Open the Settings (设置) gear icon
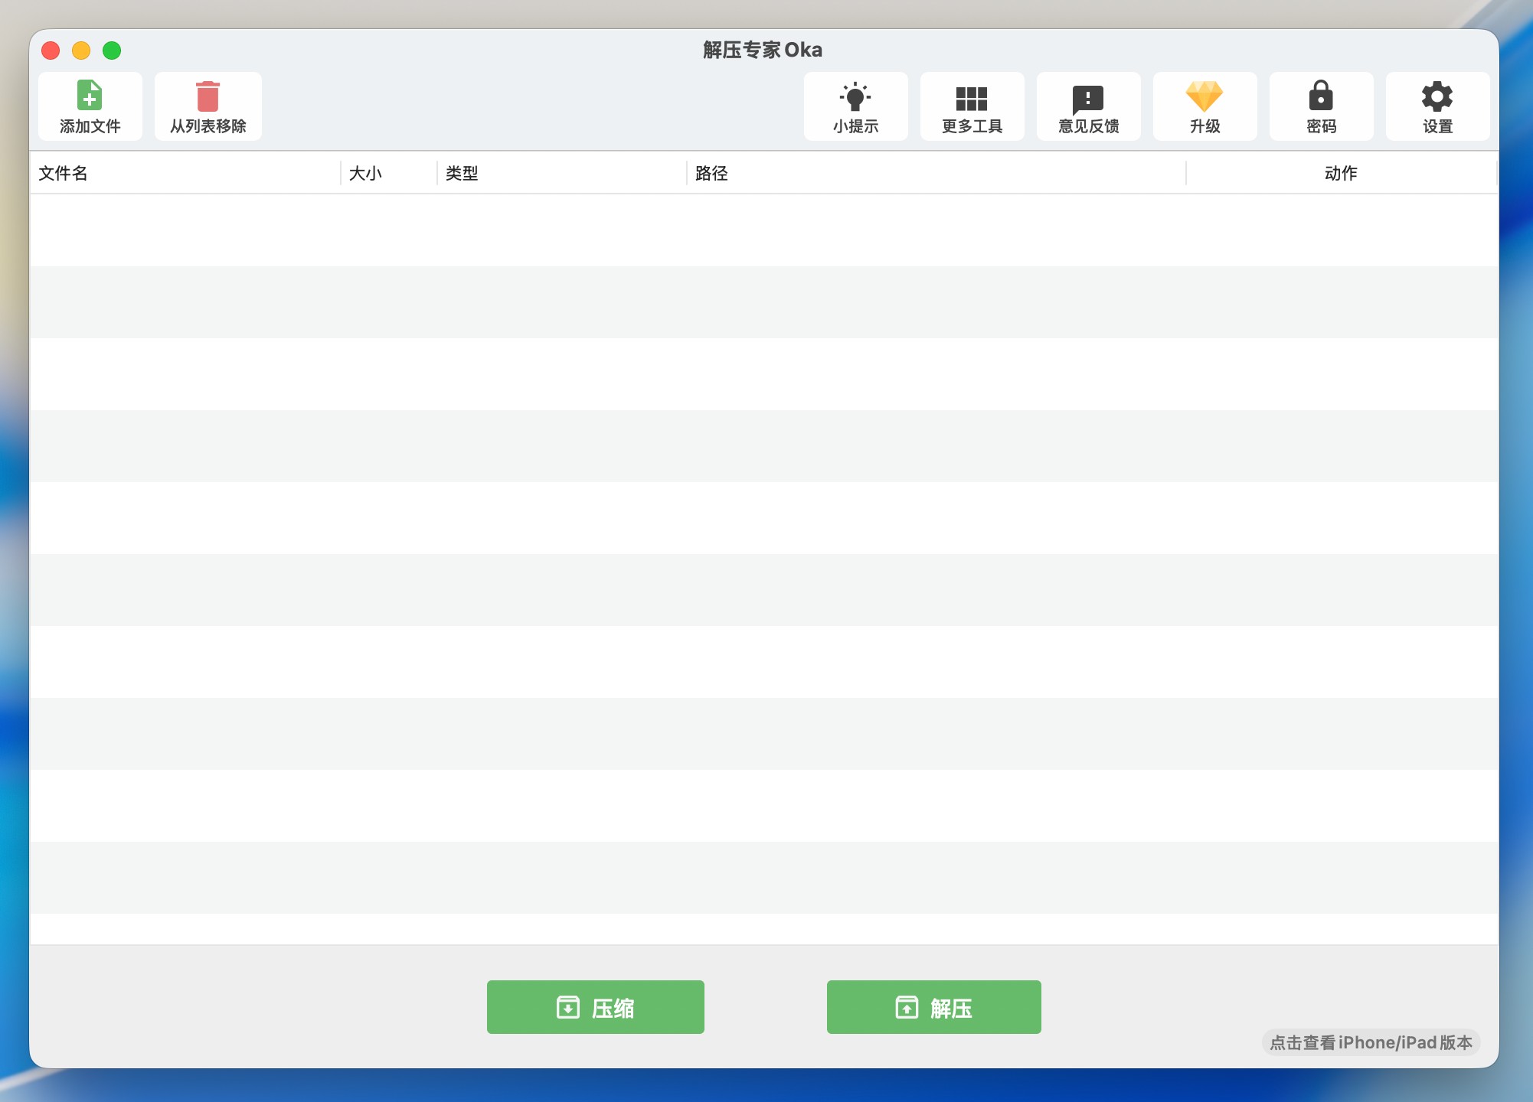The height and width of the screenshot is (1102, 1533). pyautogui.click(x=1437, y=96)
